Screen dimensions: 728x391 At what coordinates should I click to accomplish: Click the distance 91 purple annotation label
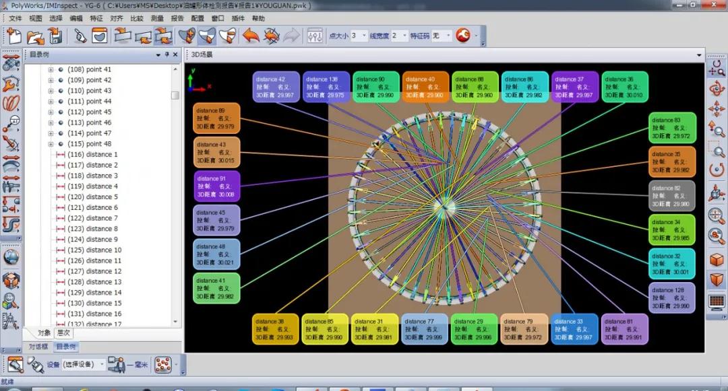216,186
